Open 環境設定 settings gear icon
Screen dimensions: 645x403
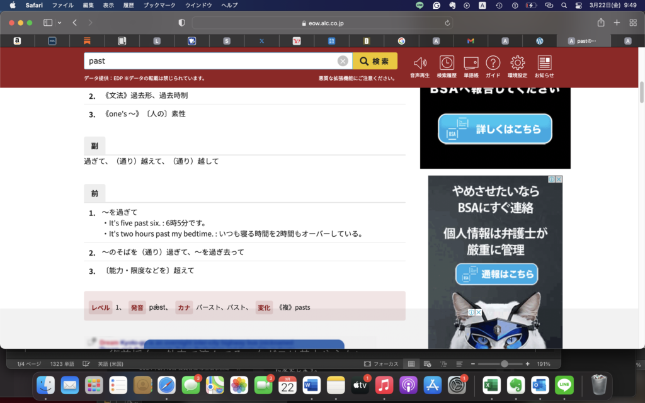point(518,64)
